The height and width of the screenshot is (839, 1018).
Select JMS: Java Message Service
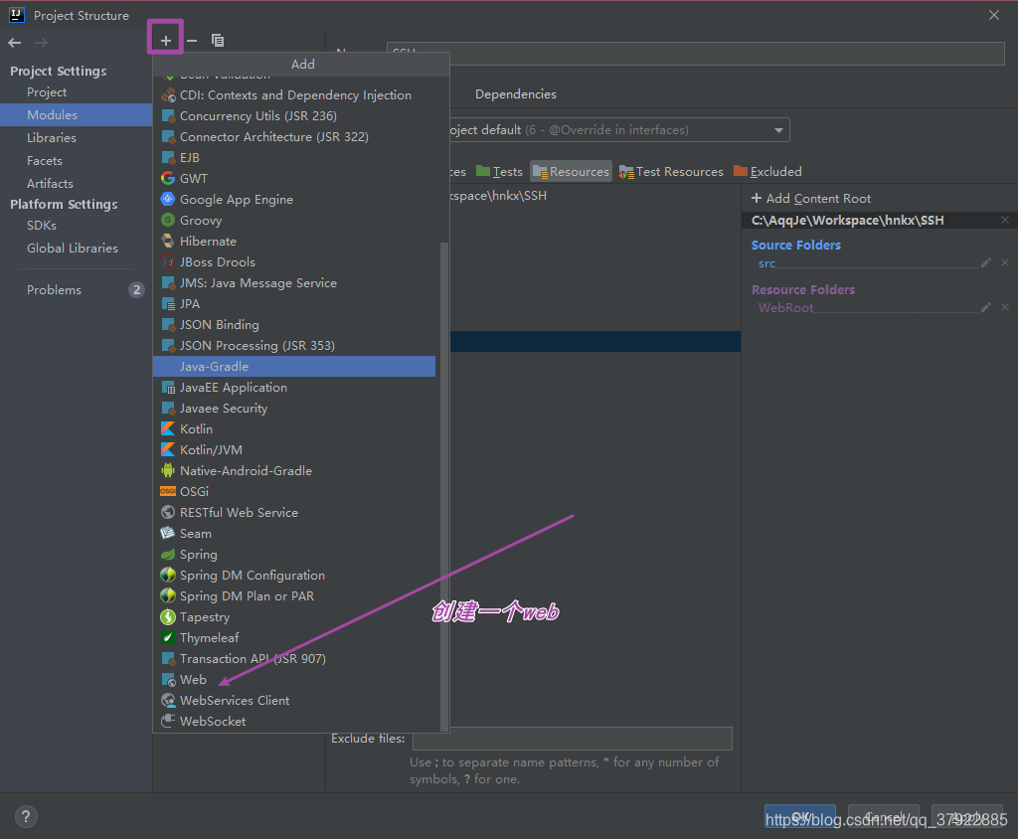(x=294, y=283)
